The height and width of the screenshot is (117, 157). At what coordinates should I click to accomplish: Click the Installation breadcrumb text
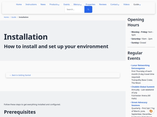[24, 17]
